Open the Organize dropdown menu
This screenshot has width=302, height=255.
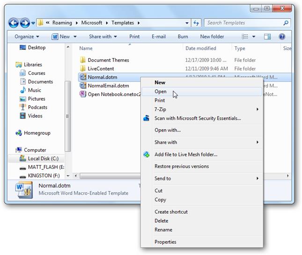[x=27, y=36]
